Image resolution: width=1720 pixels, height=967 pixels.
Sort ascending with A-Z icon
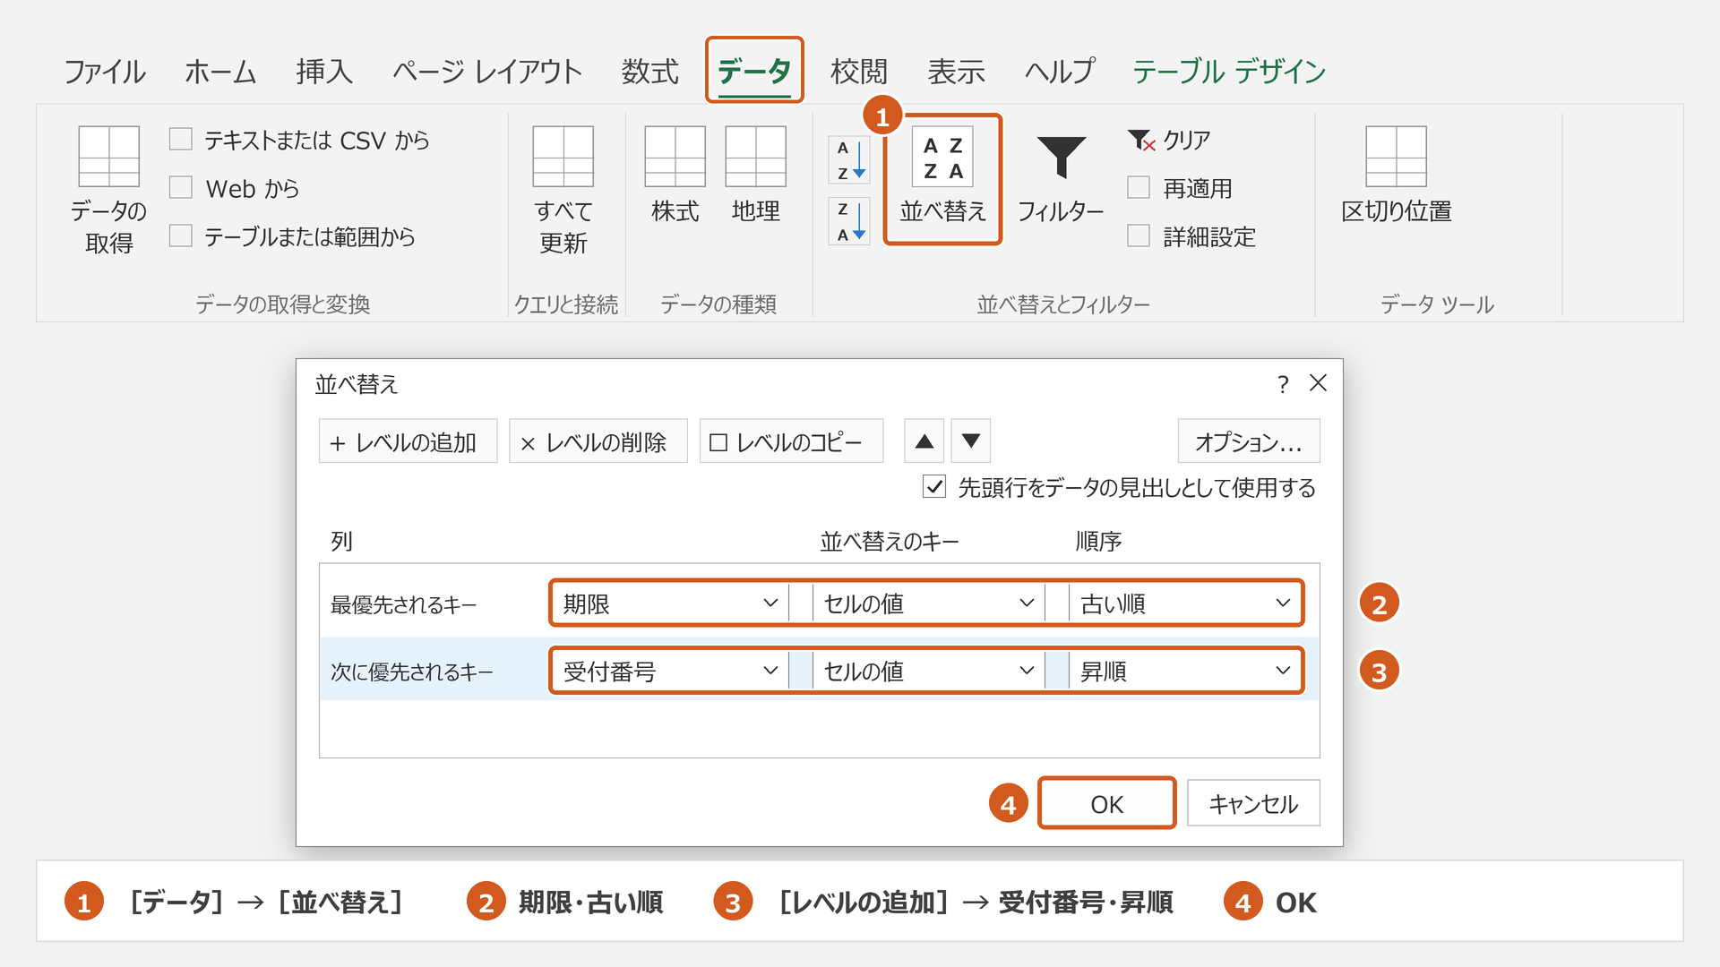pos(849,160)
